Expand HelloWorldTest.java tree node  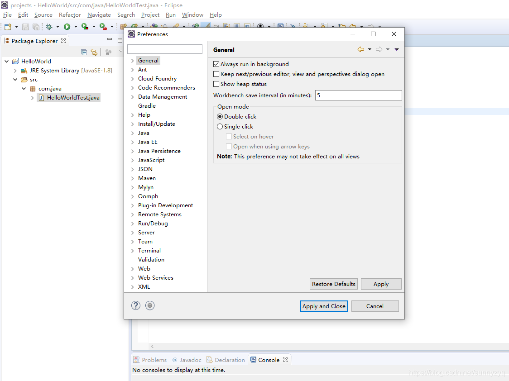click(x=32, y=98)
